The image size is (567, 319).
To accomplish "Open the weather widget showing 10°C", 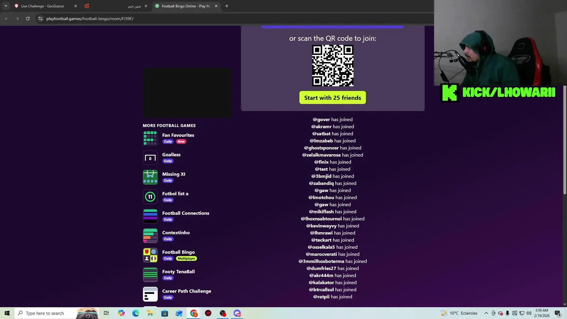I will (x=459, y=313).
